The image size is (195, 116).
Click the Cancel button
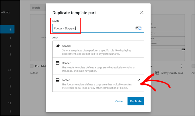point(119,101)
